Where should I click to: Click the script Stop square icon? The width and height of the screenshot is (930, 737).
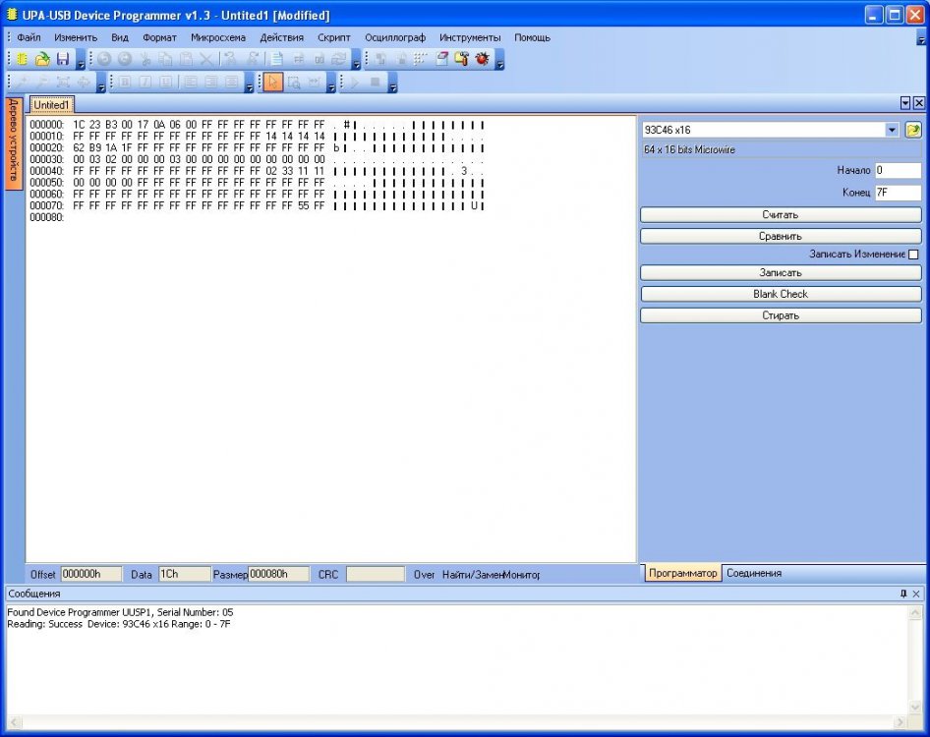(375, 83)
